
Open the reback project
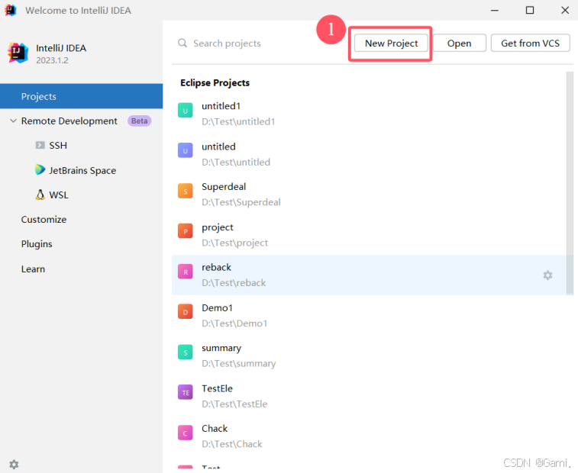click(x=369, y=275)
